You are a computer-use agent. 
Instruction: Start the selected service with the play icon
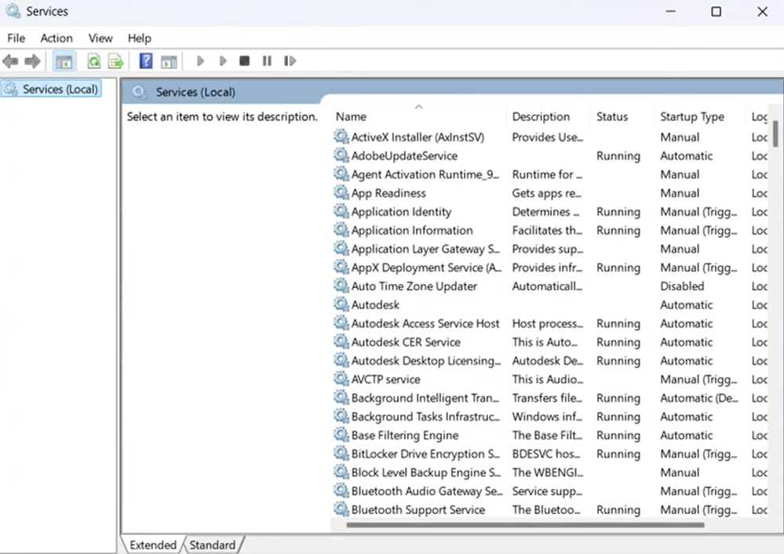point(200,61)
